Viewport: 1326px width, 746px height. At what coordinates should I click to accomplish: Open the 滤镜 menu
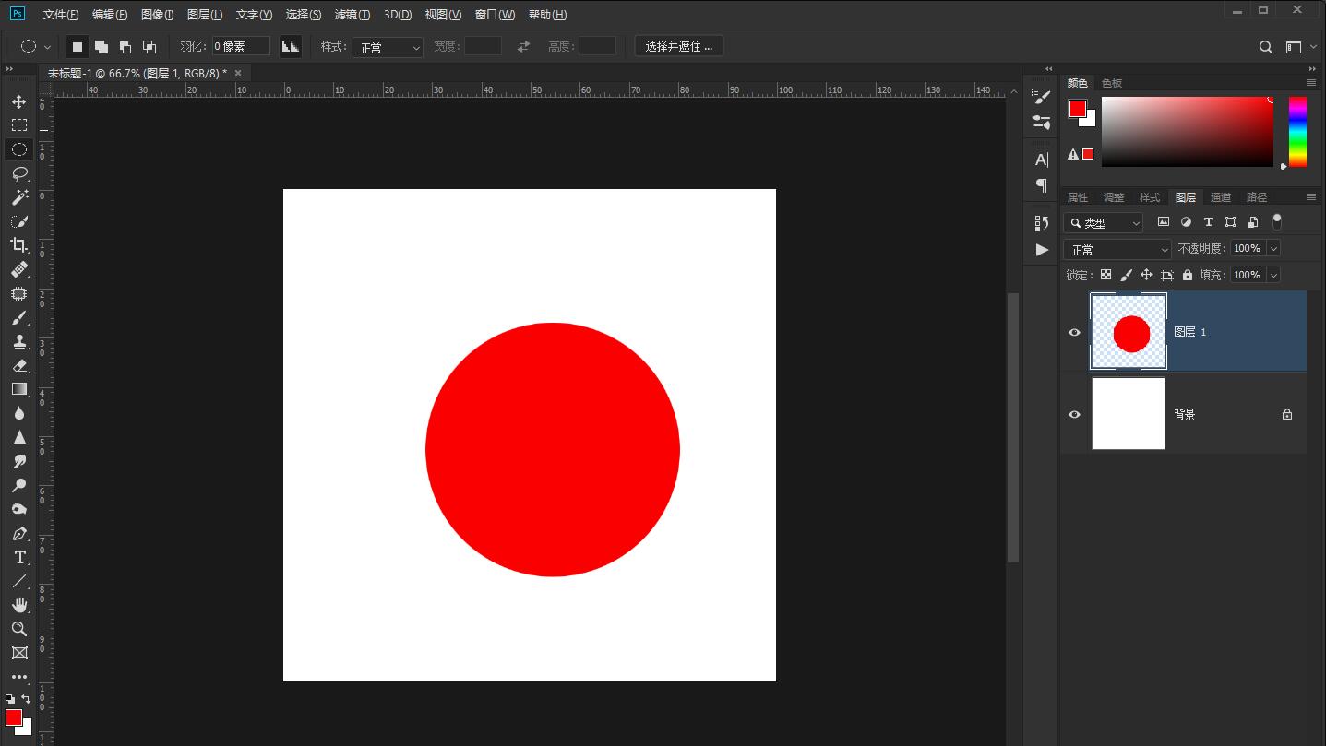click(x=352, y=15)
